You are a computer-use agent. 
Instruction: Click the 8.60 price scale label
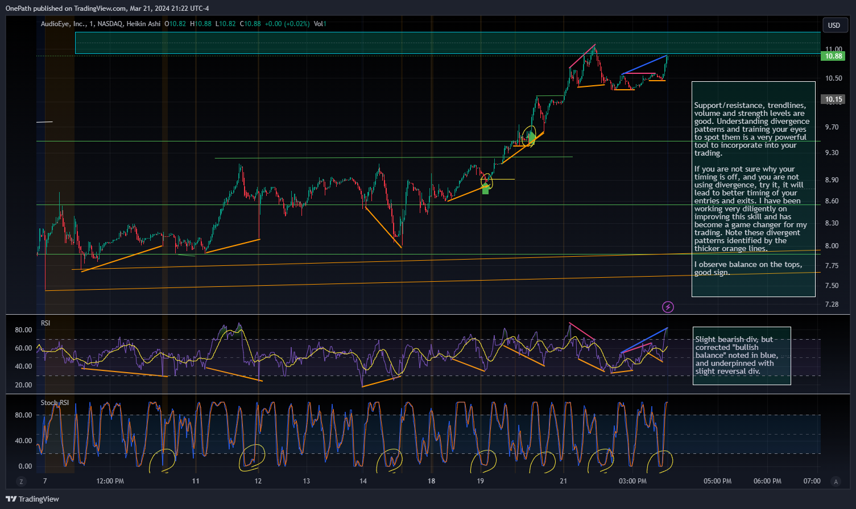[832, 201]
